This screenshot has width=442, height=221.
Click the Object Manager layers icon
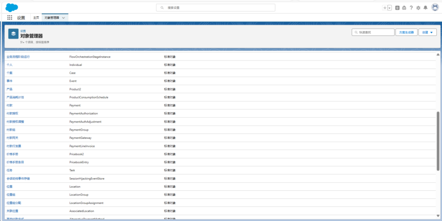13,34
